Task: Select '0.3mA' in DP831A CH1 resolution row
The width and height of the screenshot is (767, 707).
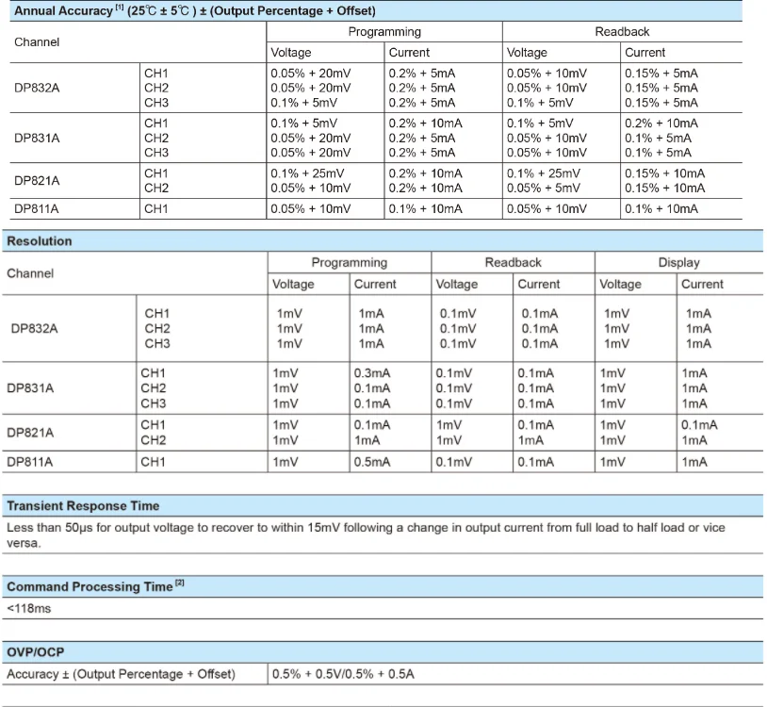Action: (372, 373)
